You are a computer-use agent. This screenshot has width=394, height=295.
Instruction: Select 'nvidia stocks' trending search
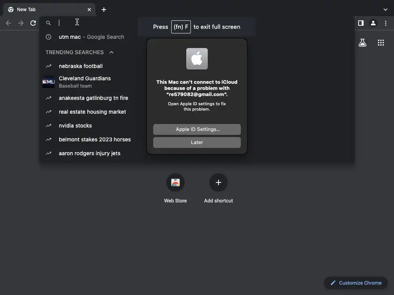pos(197,126)
